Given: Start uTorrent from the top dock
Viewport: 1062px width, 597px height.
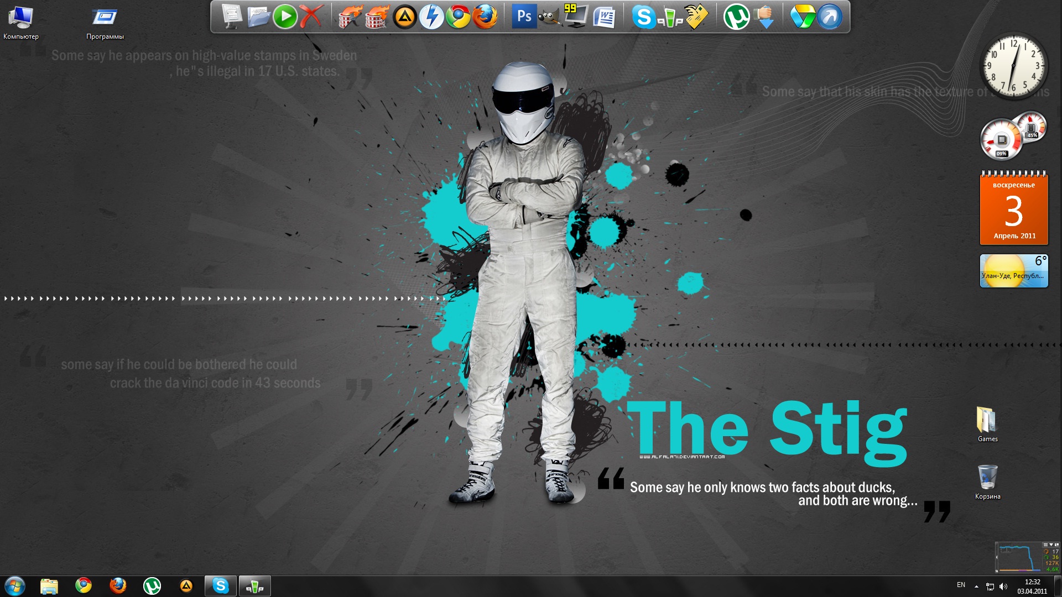Looking at the screenshot, I should click(736, 17).
